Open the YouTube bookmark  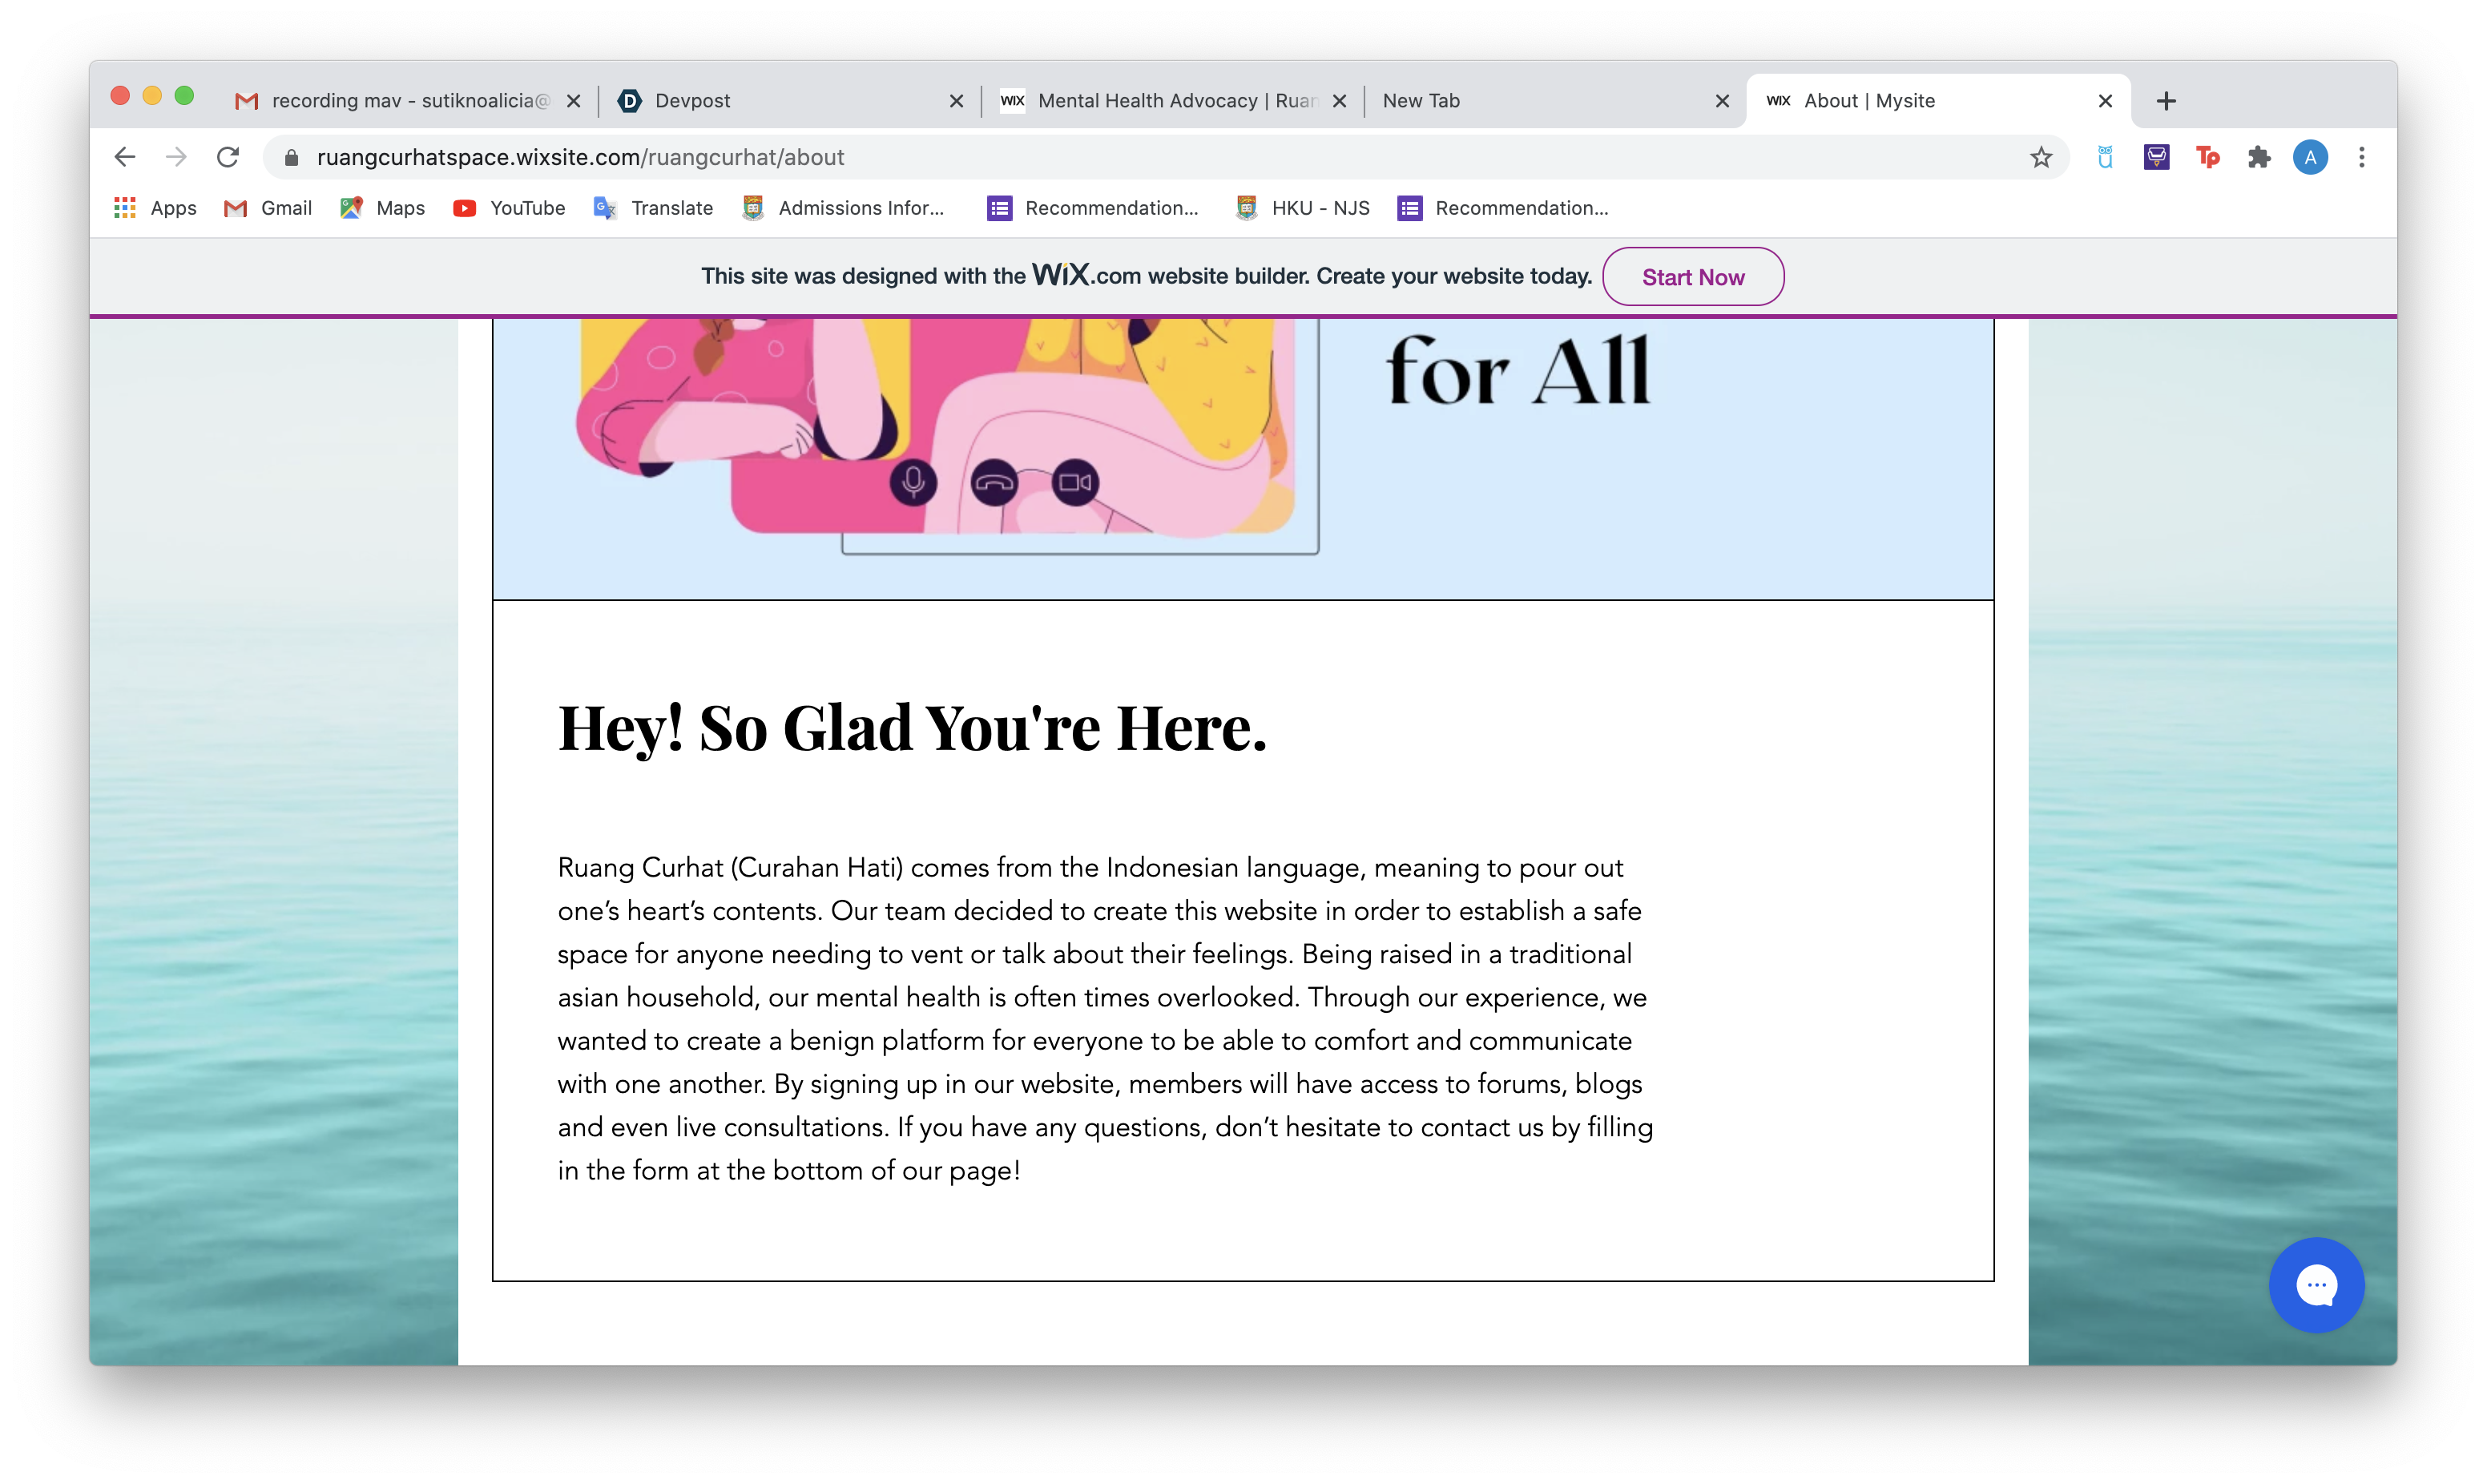pyautogui.click(x=510, y=208)
